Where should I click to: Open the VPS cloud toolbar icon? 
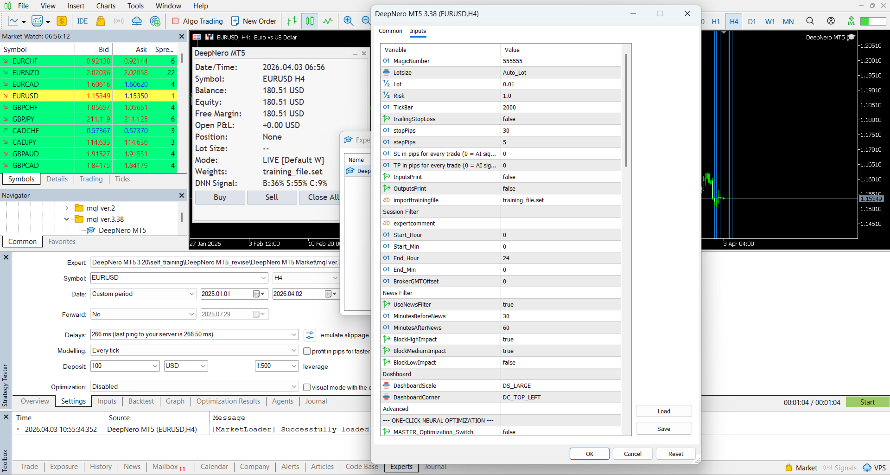click(137, 21)
